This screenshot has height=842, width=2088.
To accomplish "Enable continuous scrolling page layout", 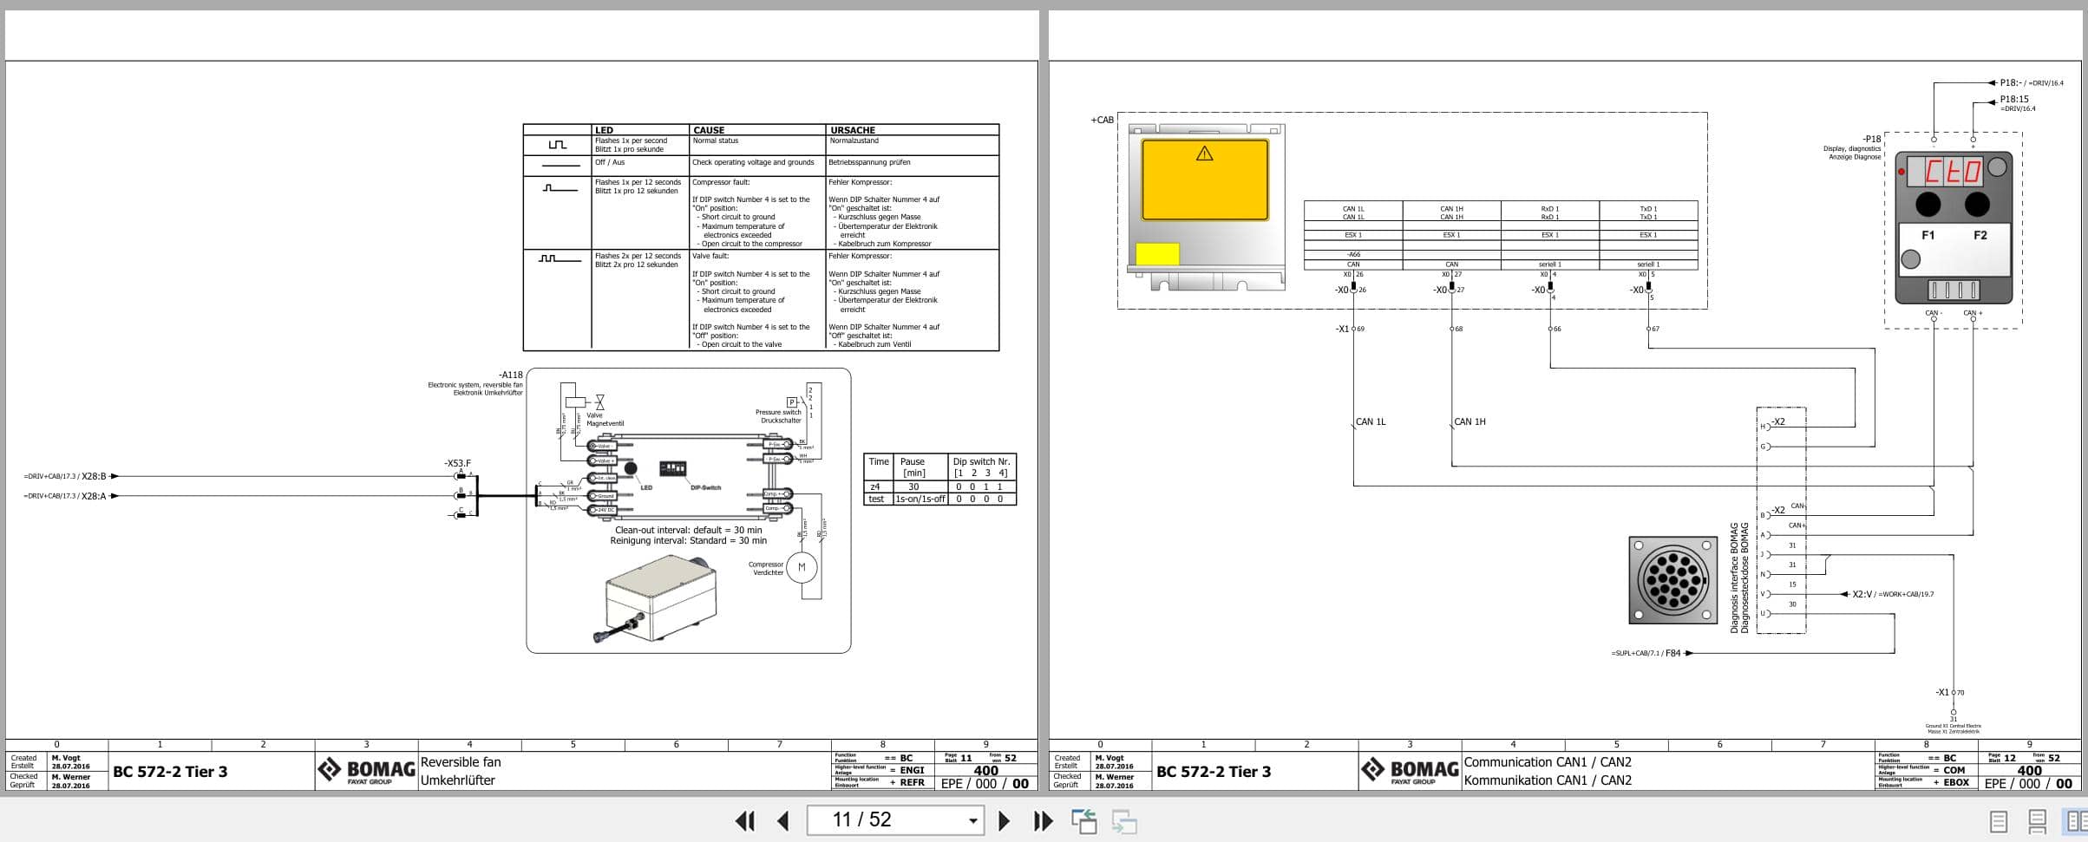I will coord(2037,819).
